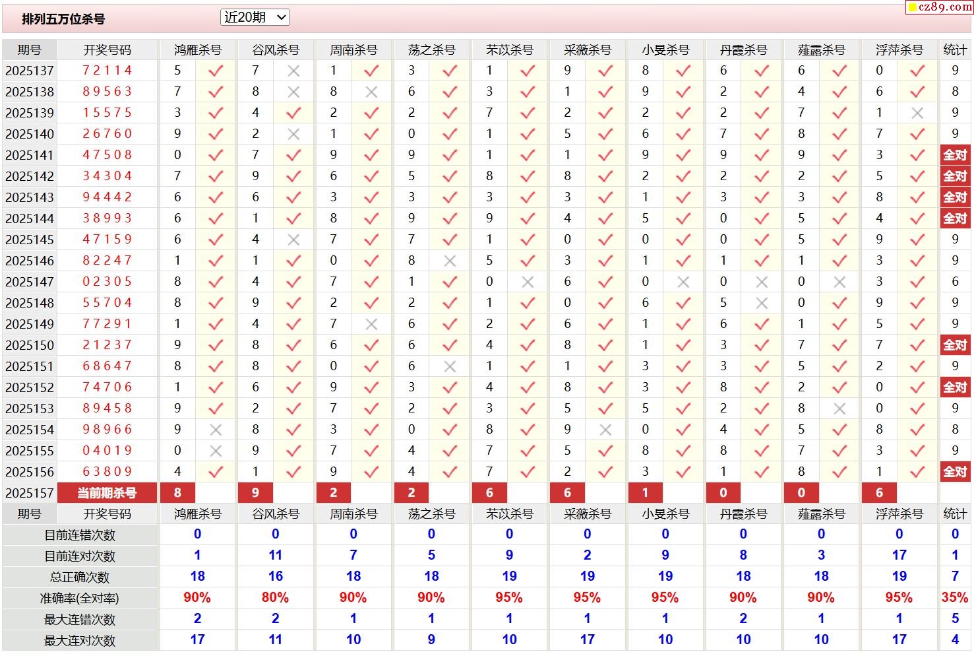Select period number 2025157
974x656 pixels.
(30, 494)
